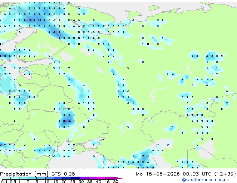Select the dark navy 25–30 mm legend swatch
The height and width of the screenshot is (183, 237).
[x=76, y=178]
